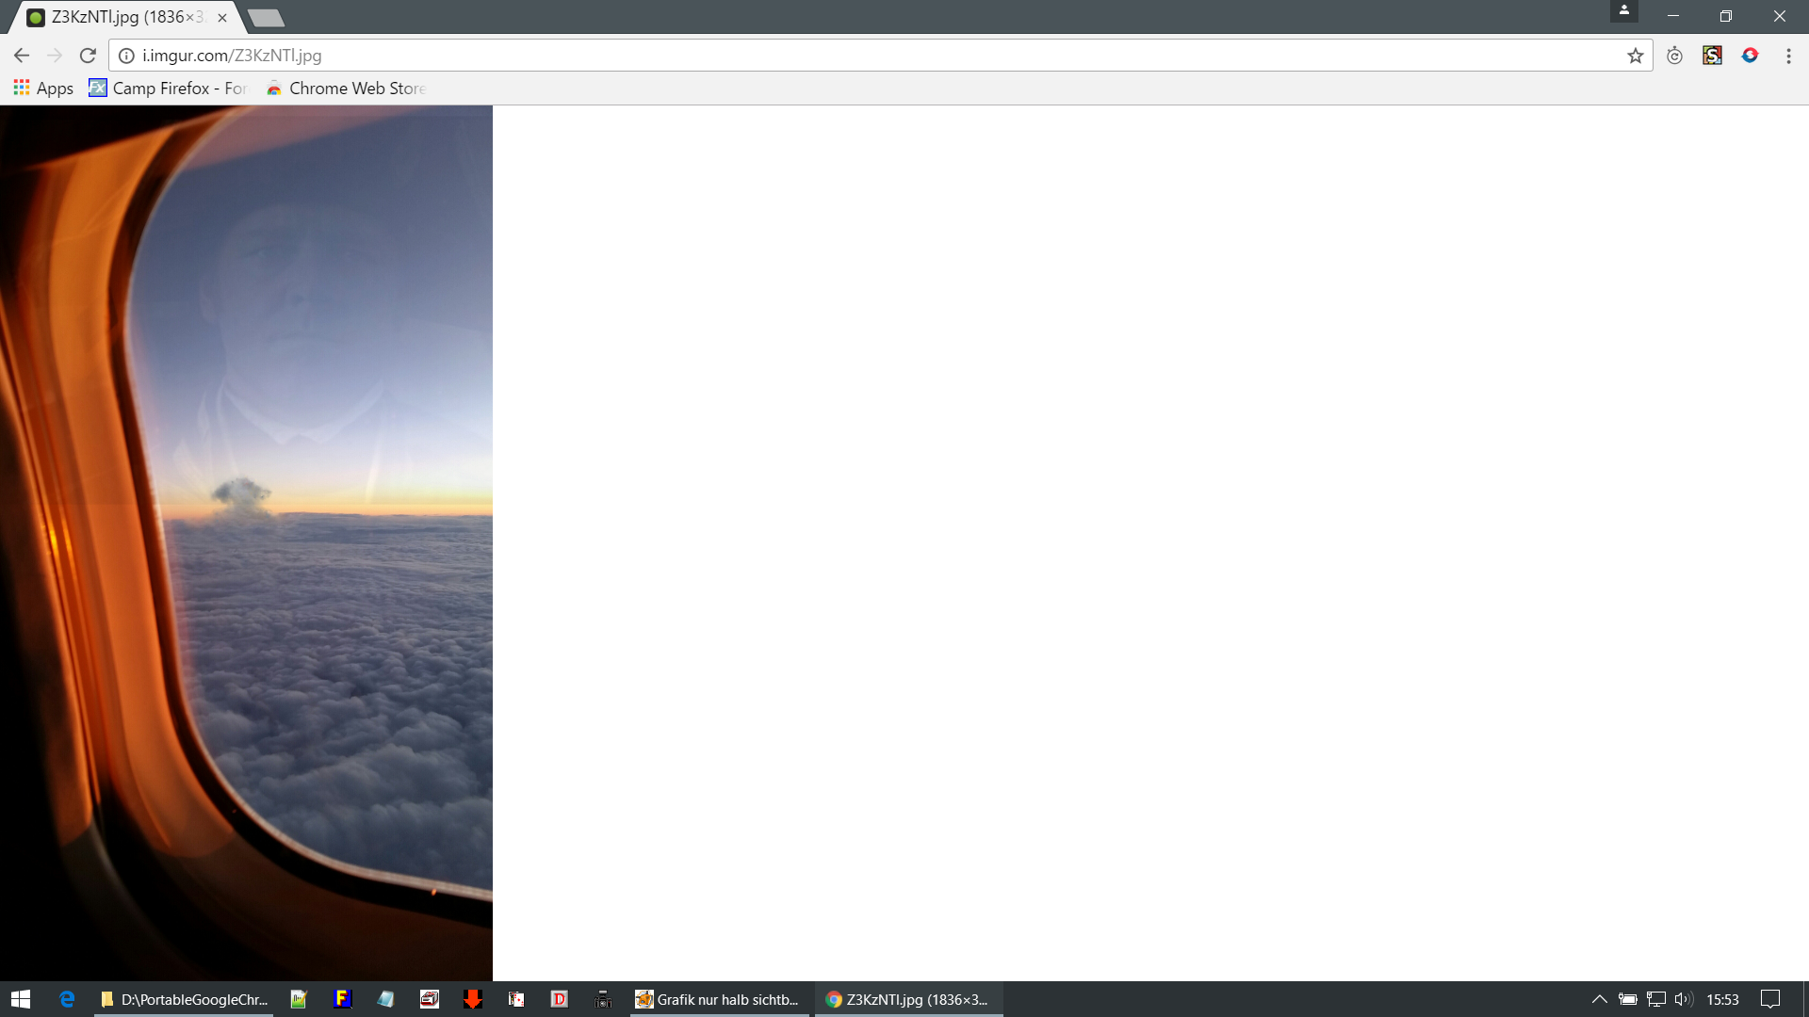Switch to the Grafik nur halb sichtbar taskbar window
Screen dimensions: 1809x1017
click(718, 999)
